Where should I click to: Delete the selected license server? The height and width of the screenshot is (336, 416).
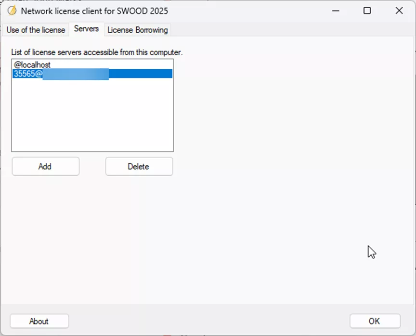(x=139, y=166)
